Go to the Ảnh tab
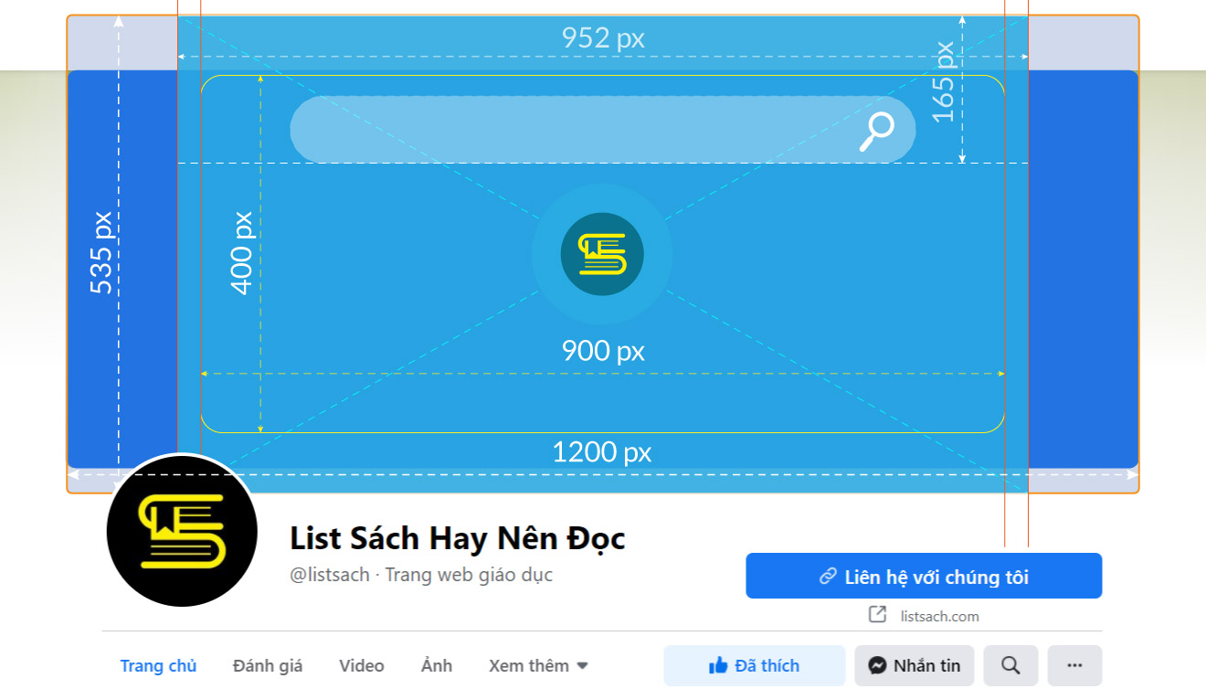This screenshot has width=1206, height=689. click(437, 666)
